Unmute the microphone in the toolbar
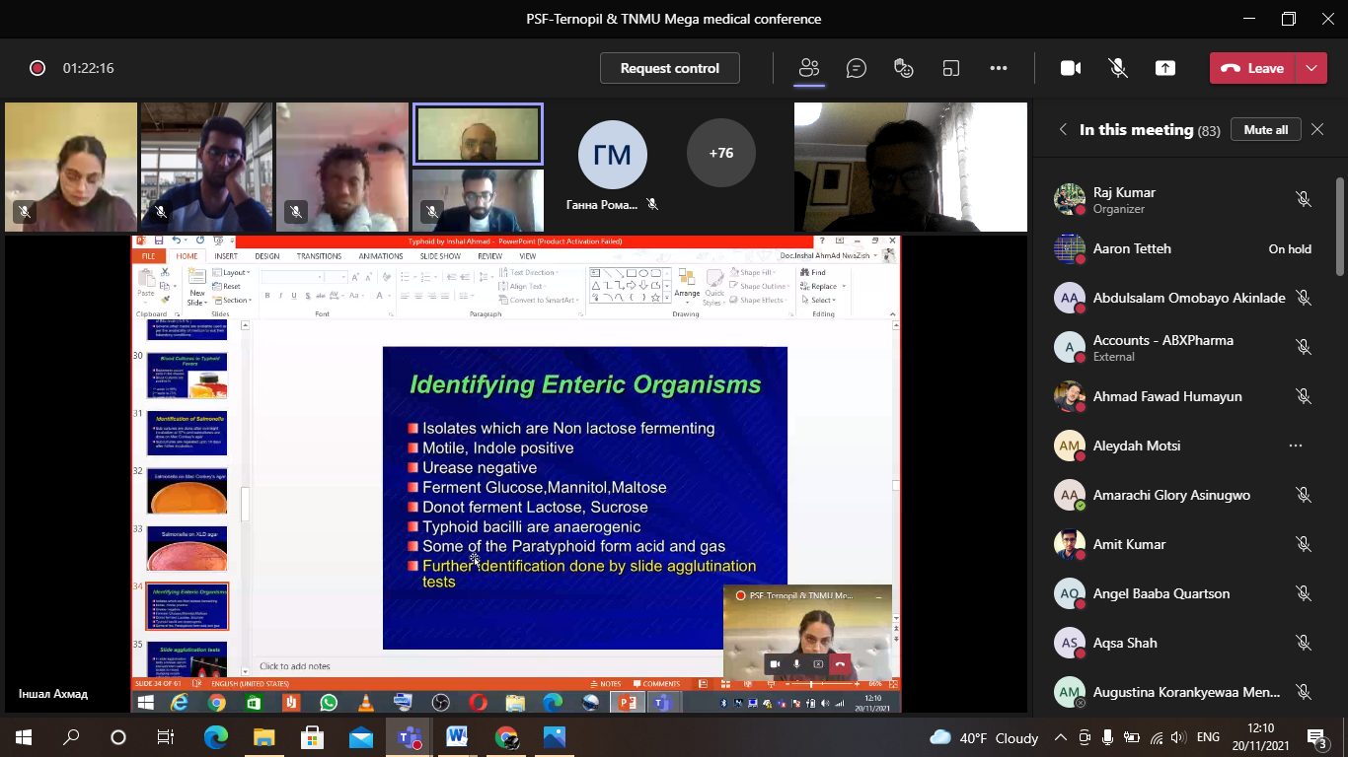This screenshot has height=757, width=1348. click(x=1118, y=68)
